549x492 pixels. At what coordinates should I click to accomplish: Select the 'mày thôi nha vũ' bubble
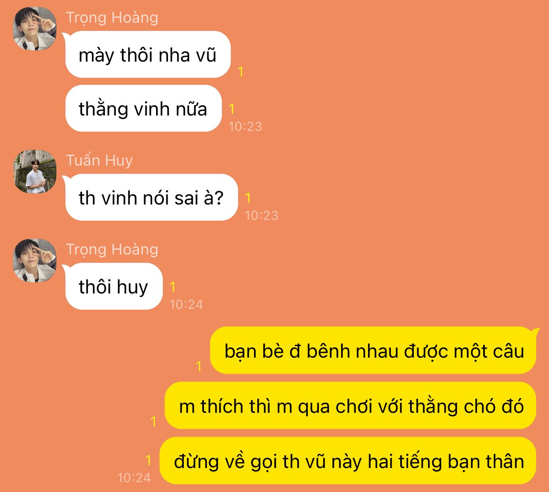click(x=148, y=54)
